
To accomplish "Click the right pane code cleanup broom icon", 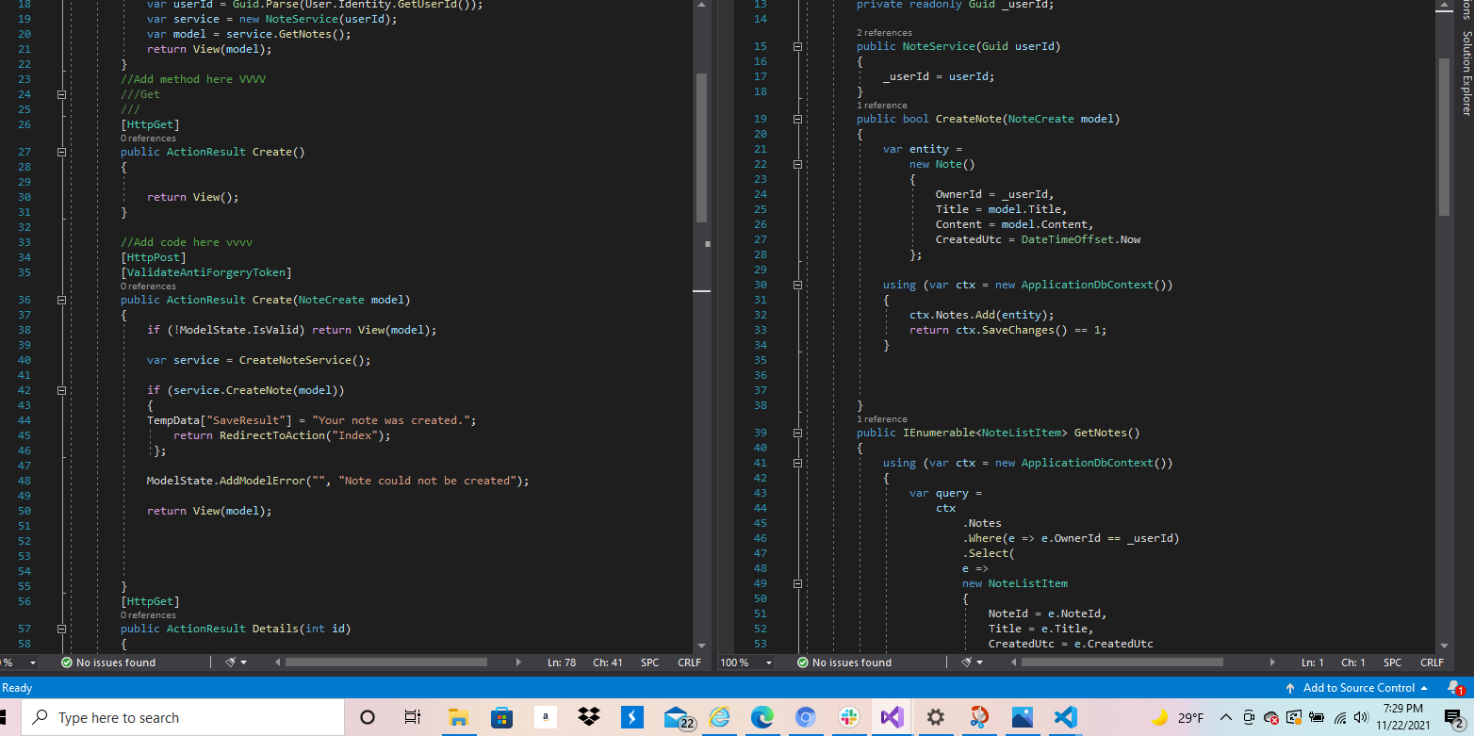I will [x=966, y=662].
